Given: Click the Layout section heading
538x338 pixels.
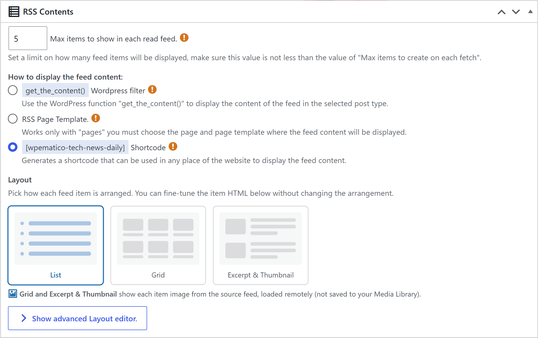Looking at the screenshot, I should pyautogui.click(x=20, y=180).
